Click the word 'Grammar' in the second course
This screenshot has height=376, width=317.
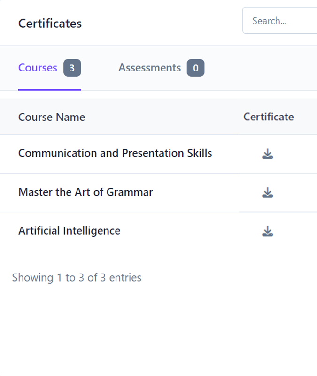click(x=130, y=192)
